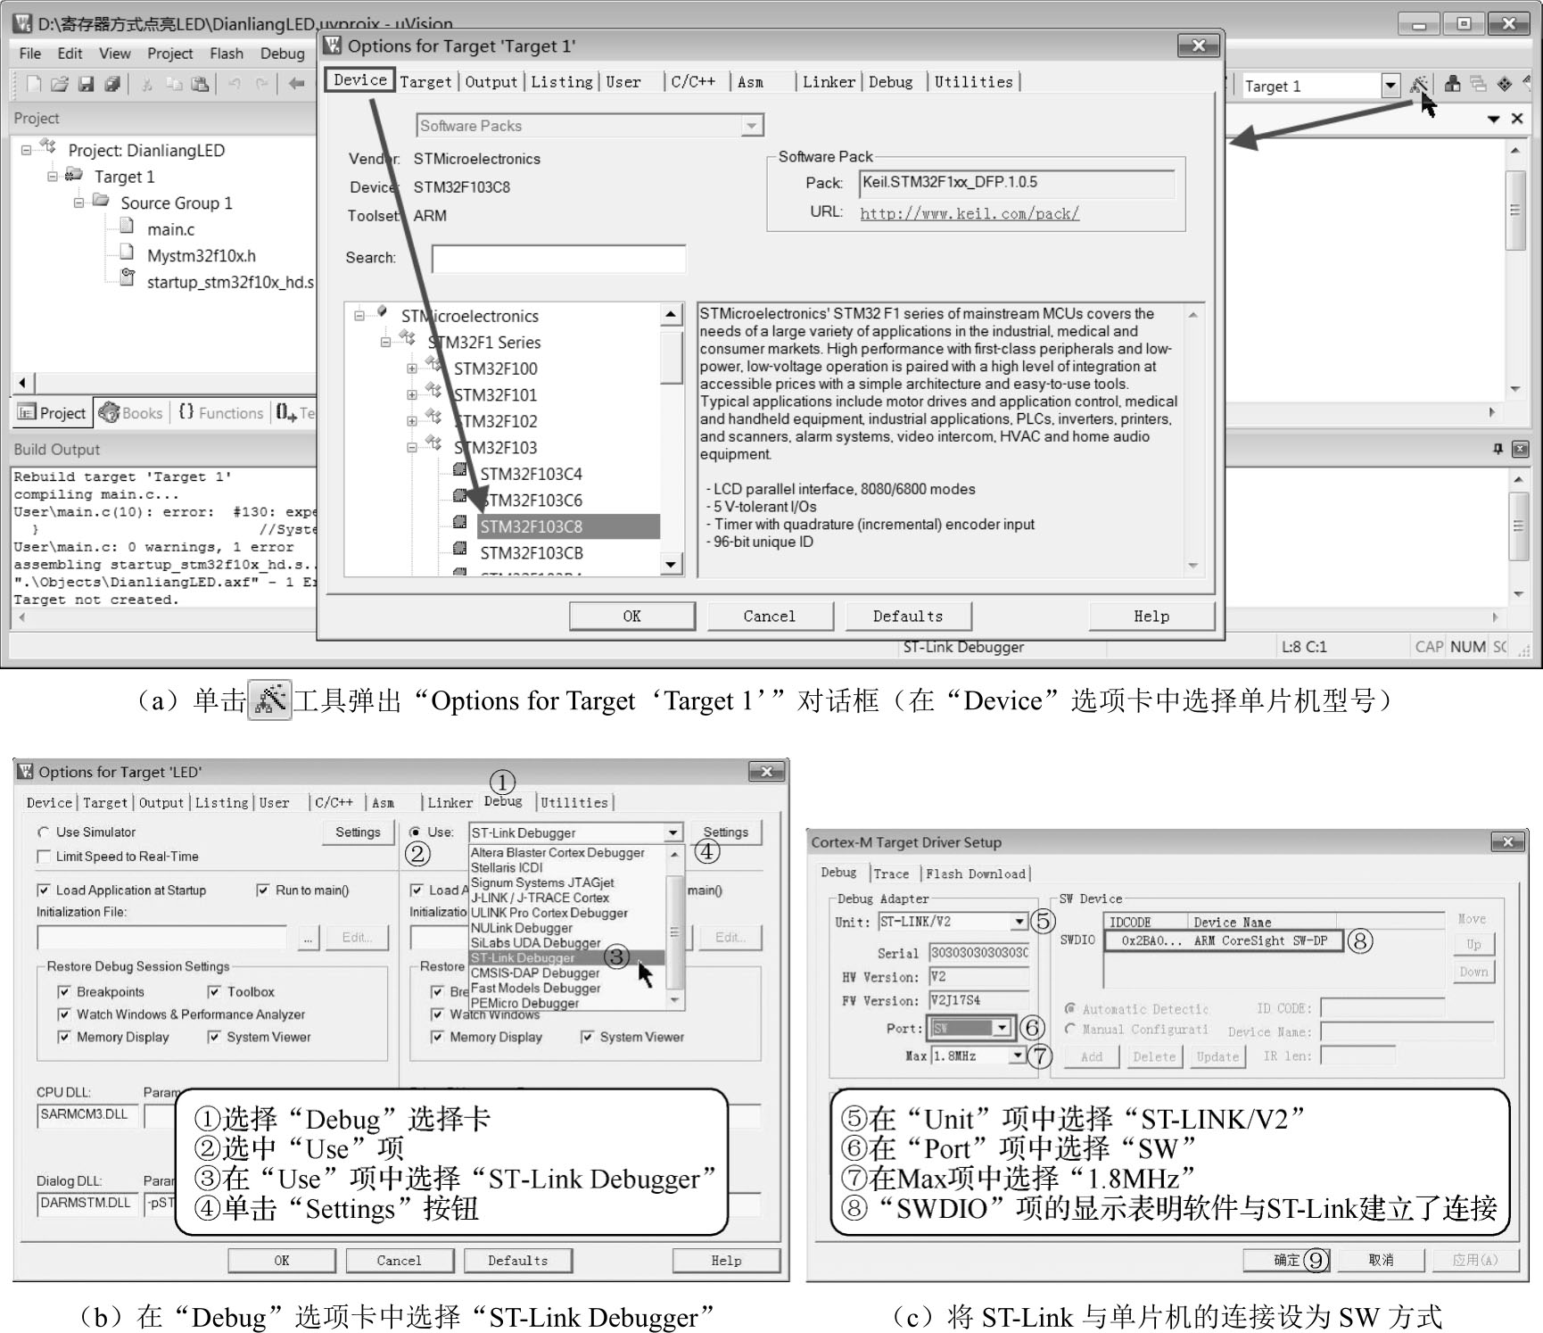Click the Build Output vertical scrollbar thumb
This screenshot has height=1333, width=1543.
click(x=1518, y=526)
